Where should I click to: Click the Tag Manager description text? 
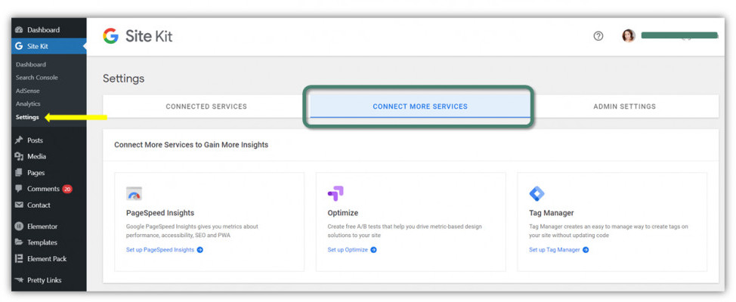(608, 231)
